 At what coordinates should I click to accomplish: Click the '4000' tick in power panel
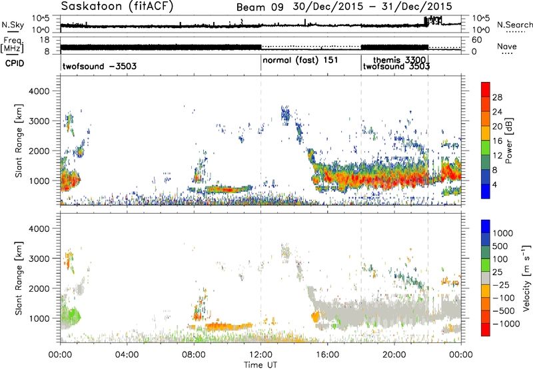point(39,91)
